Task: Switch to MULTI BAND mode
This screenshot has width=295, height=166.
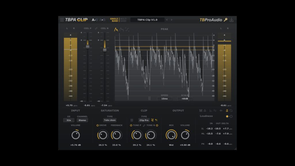Action: [123, 20]
